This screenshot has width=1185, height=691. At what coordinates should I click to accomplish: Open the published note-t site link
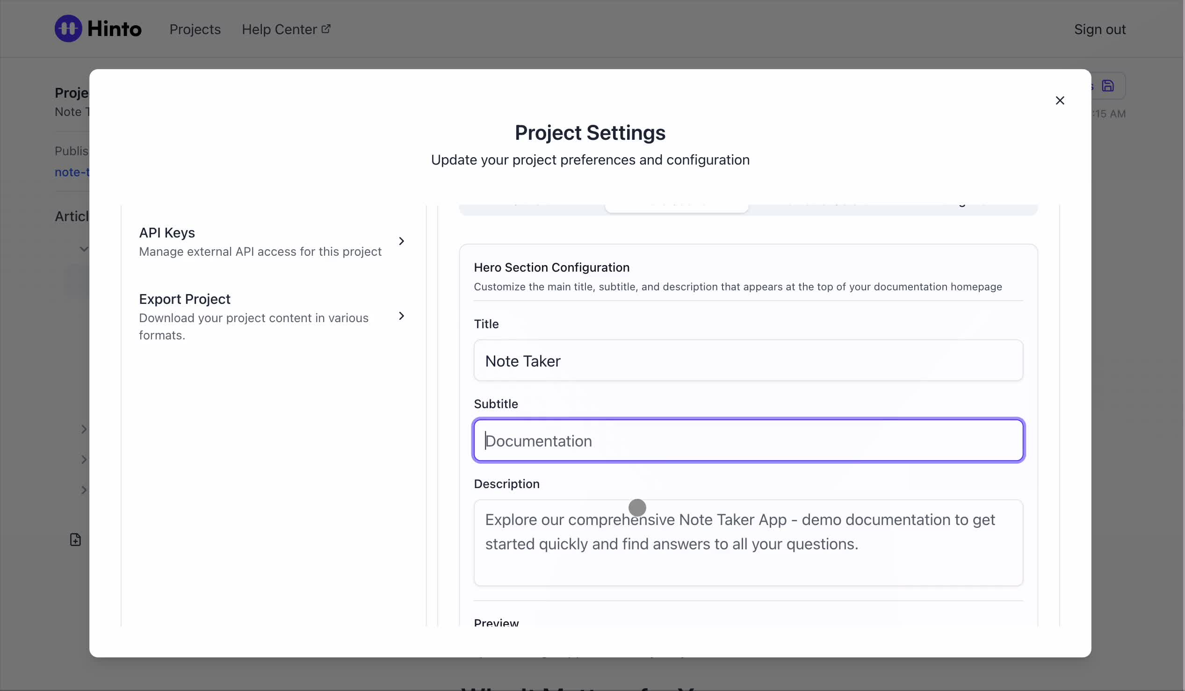point(72,172)
